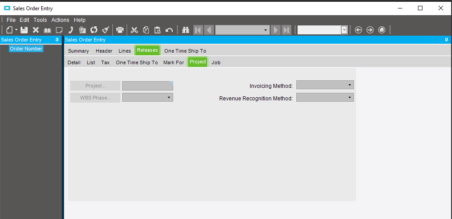Click the WBS Phase... button
Screen dimensions: 452x219
[95, 98]
